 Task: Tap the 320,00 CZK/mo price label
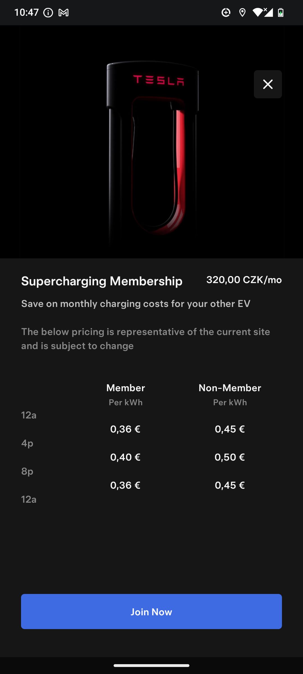(x=244, y=280)
